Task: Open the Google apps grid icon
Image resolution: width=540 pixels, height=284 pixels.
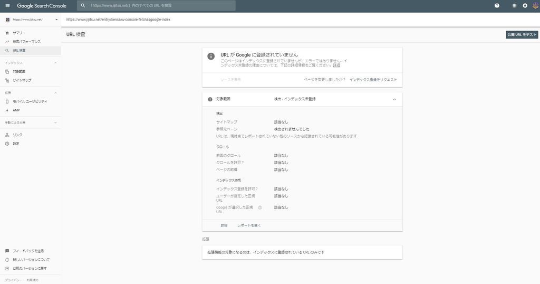Action: (514, 5)
